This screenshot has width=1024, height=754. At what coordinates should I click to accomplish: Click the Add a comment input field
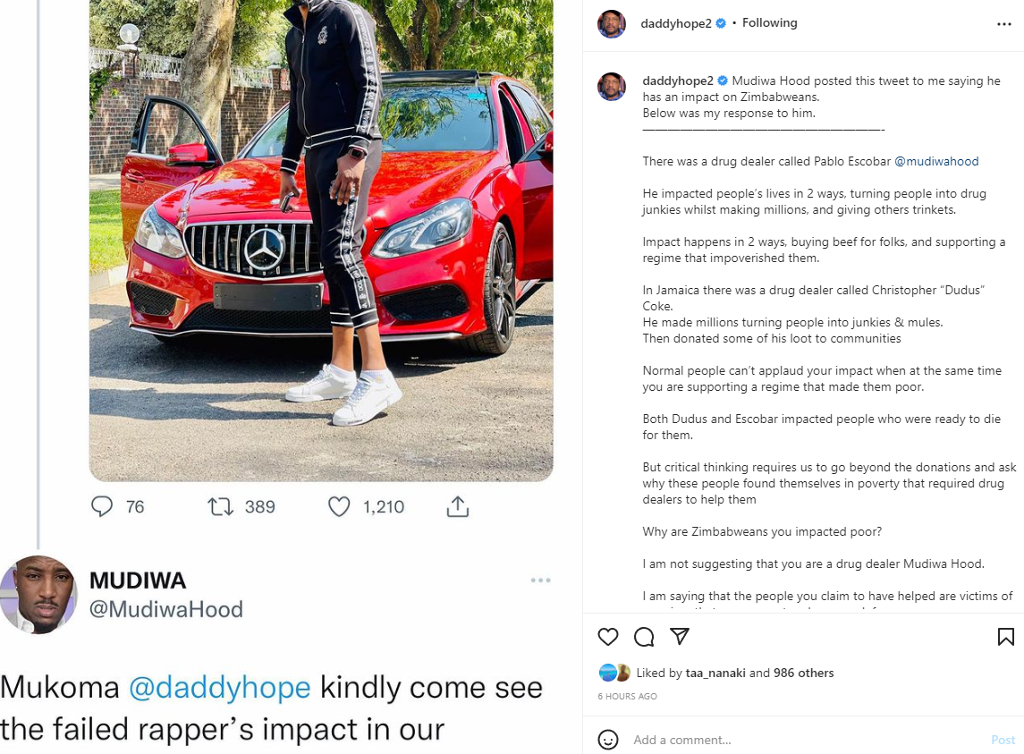click(x=807, y=740)
